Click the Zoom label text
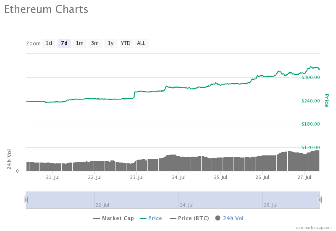Screen dimensions: 336x231 [33, 44]
